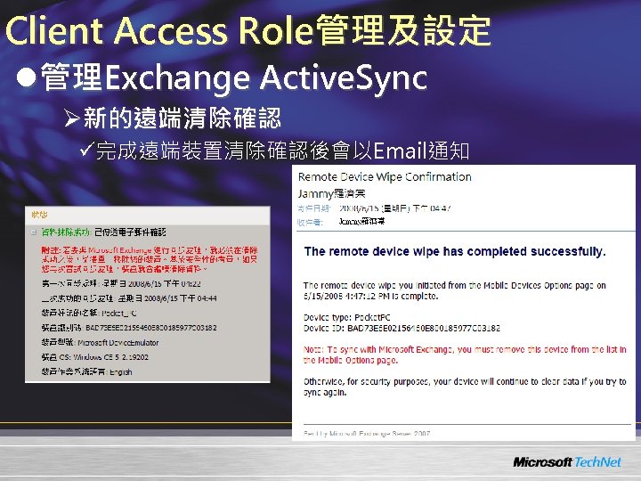Click the recipient name in the email header
Screen dimensions: 641x481
point(361,222)
